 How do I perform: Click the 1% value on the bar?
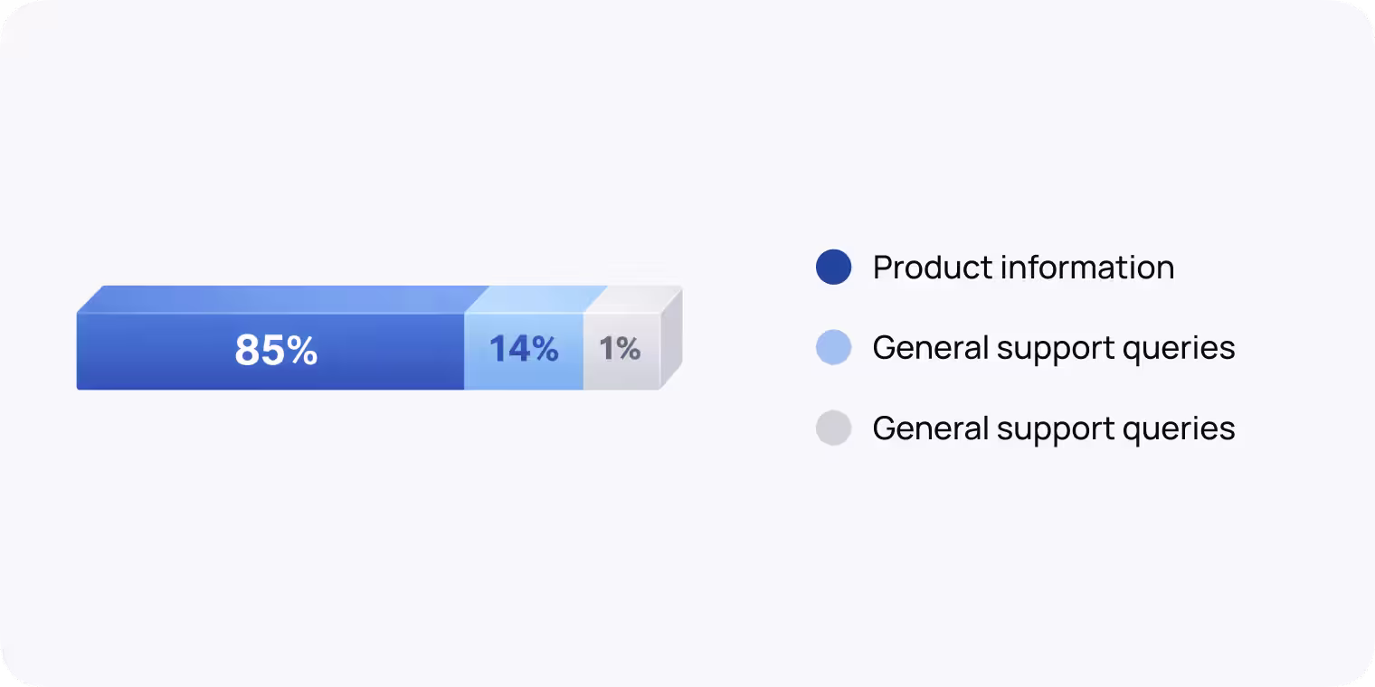click(x=620, y=349)
